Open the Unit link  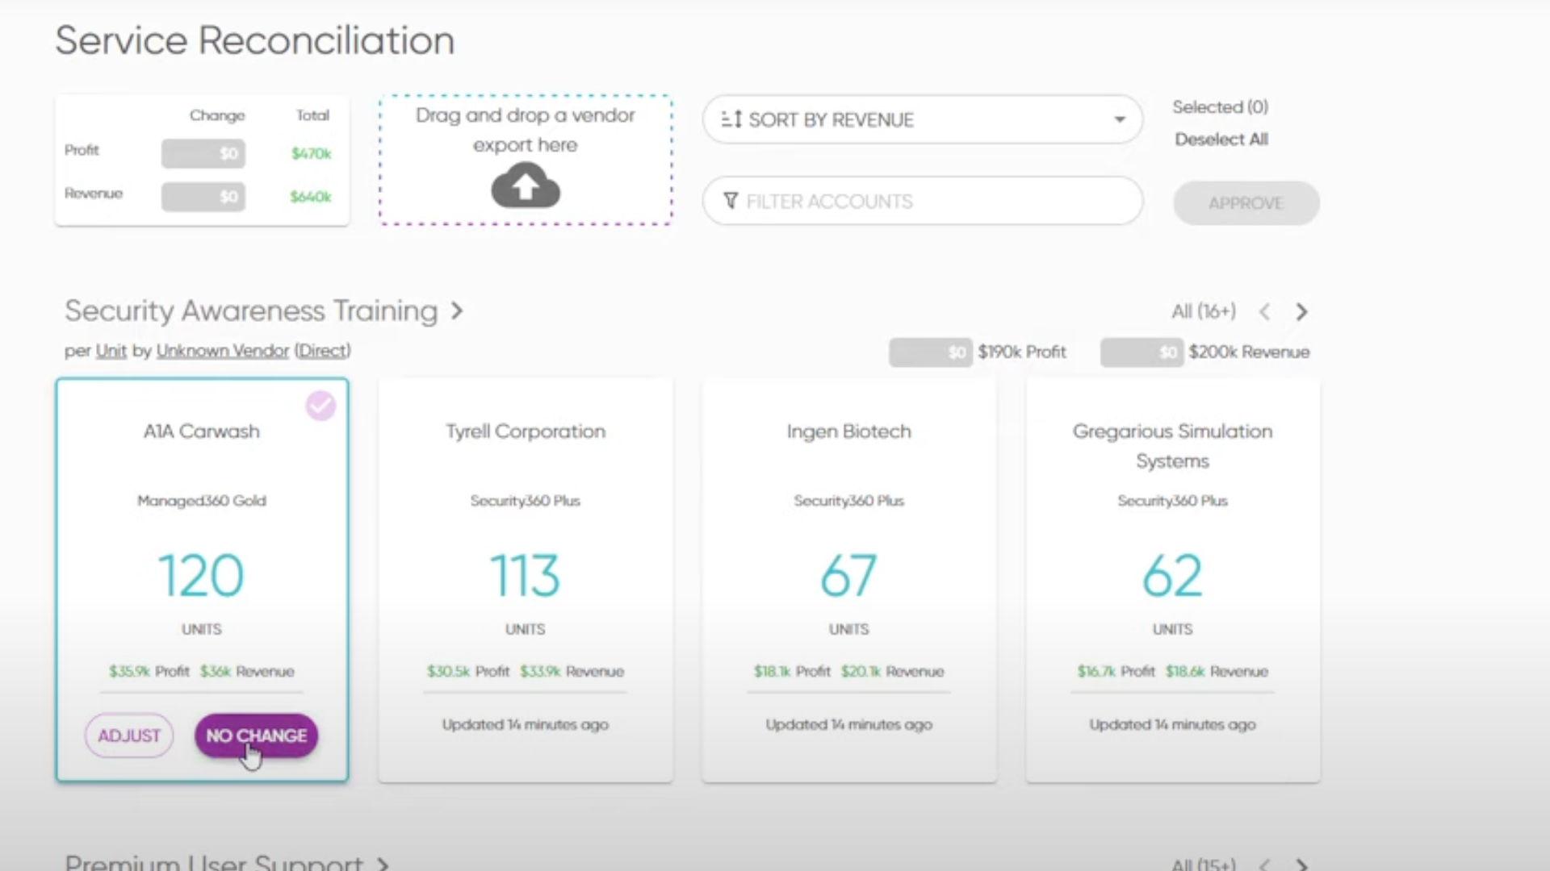(111, 351)
